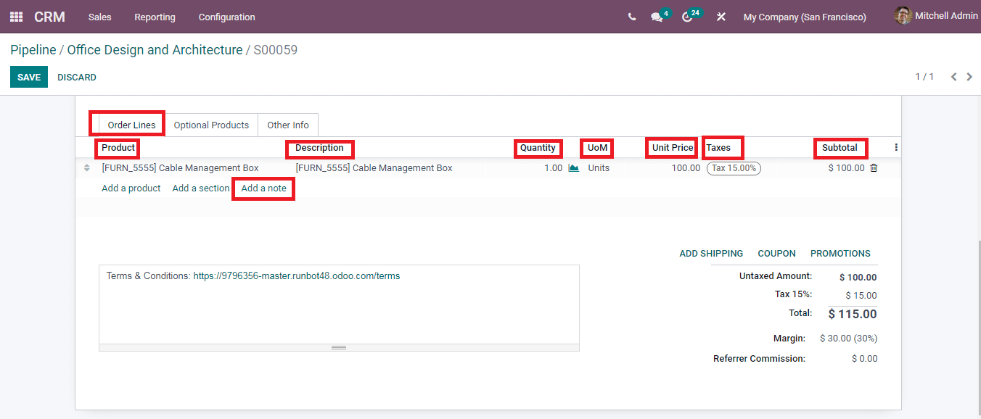
Task: Go to previous record arrow
Action: 954,77
